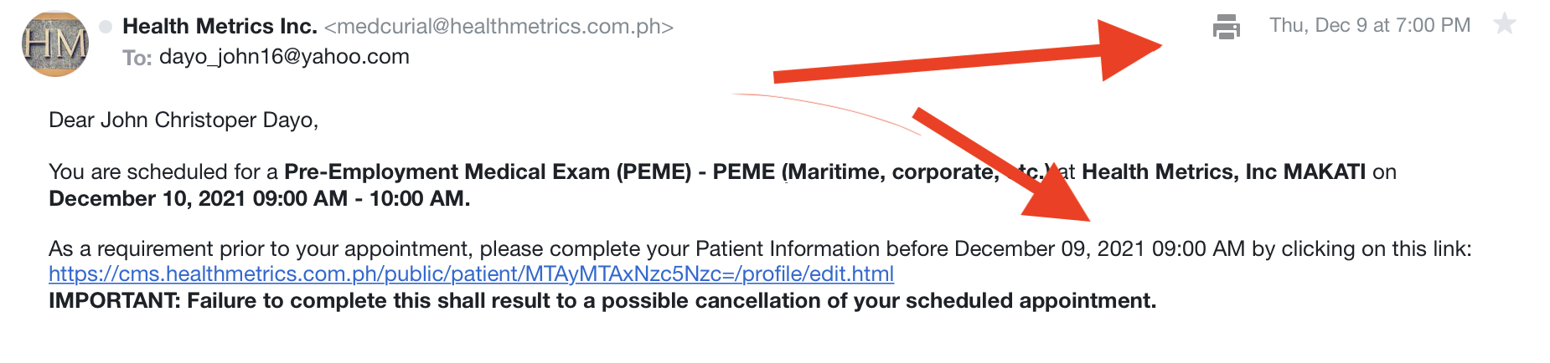Click the medcurial@healthmetrics.com.ph sender address
This screenshot has width=1550, height=363.
point(499,27)
